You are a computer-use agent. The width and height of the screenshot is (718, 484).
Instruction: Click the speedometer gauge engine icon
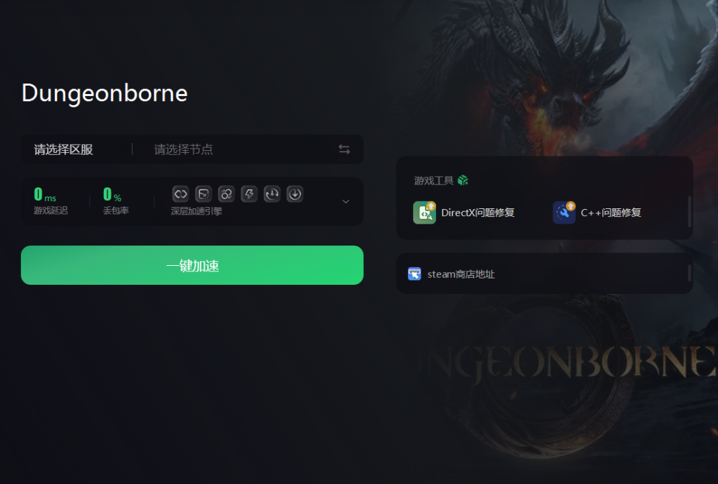[272, 194]
